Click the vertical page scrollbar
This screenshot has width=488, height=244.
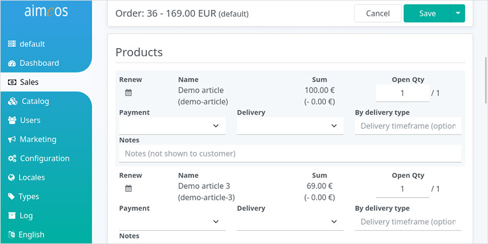486,81
